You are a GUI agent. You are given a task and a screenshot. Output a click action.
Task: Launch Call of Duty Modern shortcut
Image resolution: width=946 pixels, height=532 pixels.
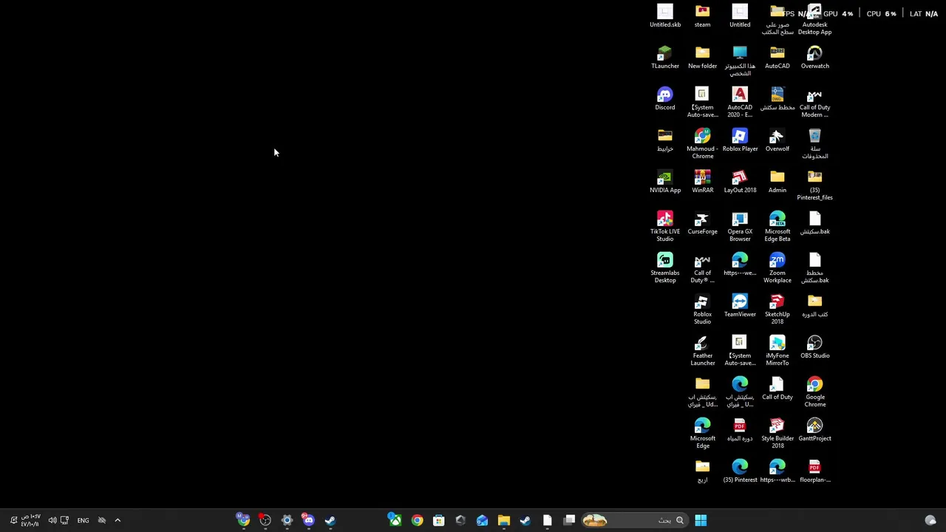point(814,102)
